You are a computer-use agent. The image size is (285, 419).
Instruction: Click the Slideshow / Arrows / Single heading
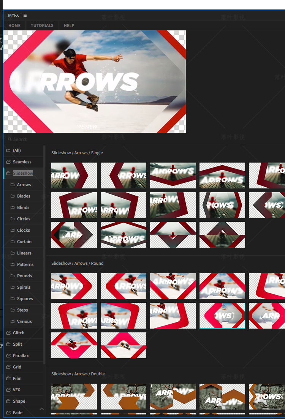click(x=77, y=153)
